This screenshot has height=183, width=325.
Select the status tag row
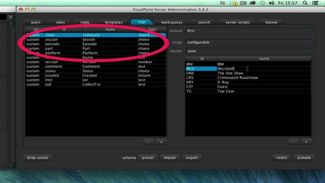[95, 71]
